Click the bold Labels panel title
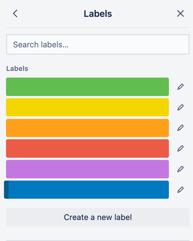Viewport: 193px width, 241px height. tap(98, 14)
